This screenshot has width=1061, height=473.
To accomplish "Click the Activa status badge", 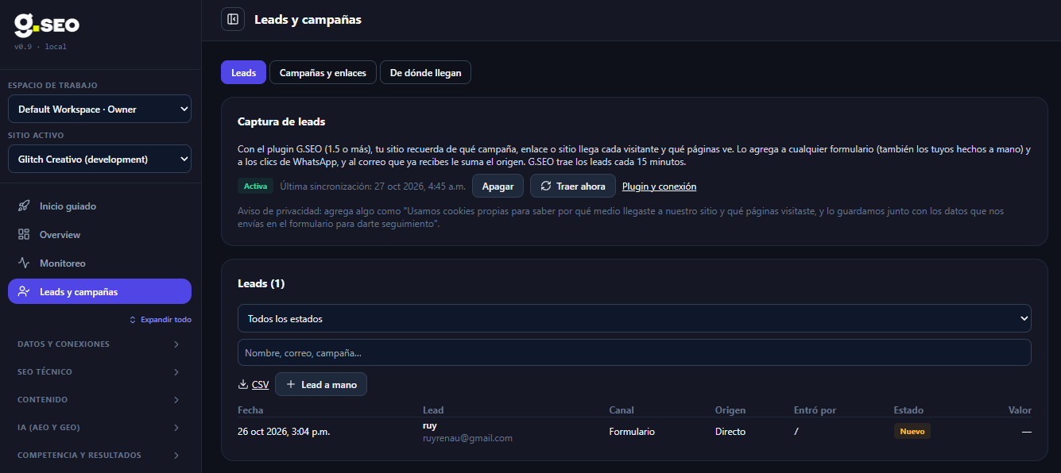I will click(x=255, y=186).
